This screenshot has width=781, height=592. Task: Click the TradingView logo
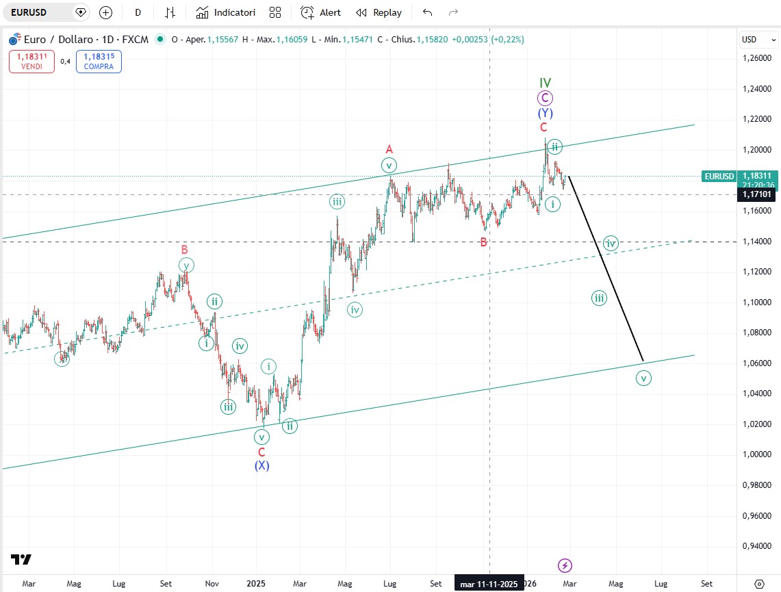click(21, 560)
